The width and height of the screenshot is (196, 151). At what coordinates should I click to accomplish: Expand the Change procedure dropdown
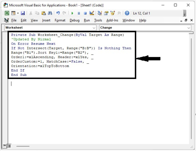(189, 28)
